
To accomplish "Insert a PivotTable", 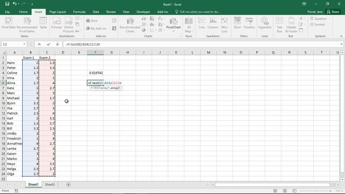I will pyautogui.click(x=9, y=23).
